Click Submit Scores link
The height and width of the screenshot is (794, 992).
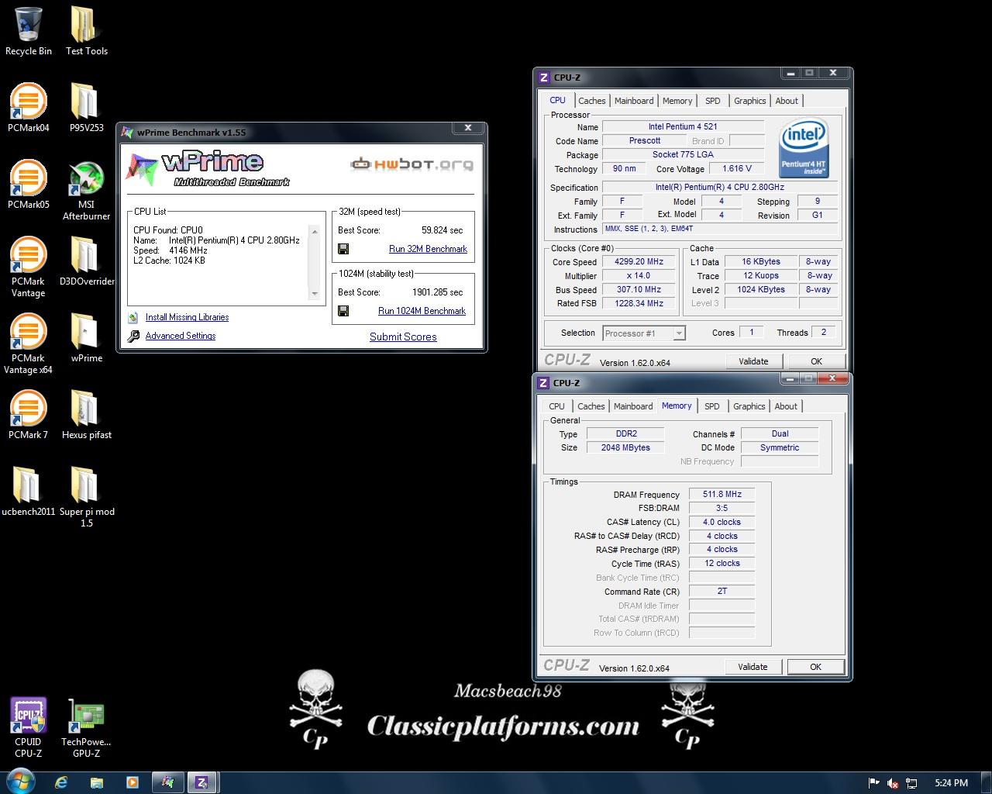click(x=403, y=337)
